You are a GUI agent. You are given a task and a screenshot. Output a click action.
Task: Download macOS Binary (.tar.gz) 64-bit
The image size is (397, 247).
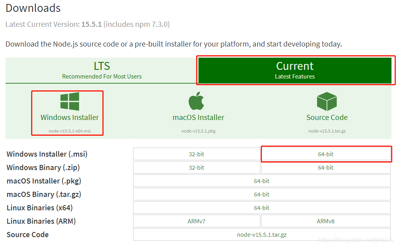(x=262, y=195)
